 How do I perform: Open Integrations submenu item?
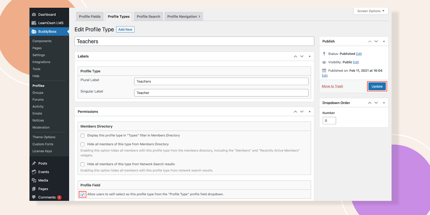coord(41,62)
